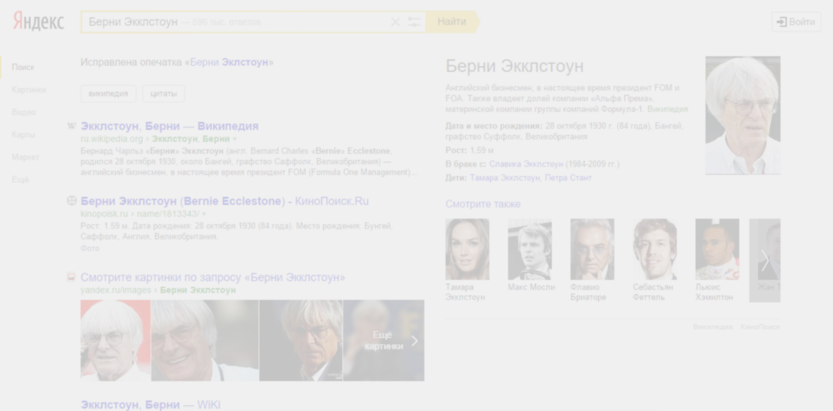
Task: Click Википедия link in the info card description
Action: (668, 110)
